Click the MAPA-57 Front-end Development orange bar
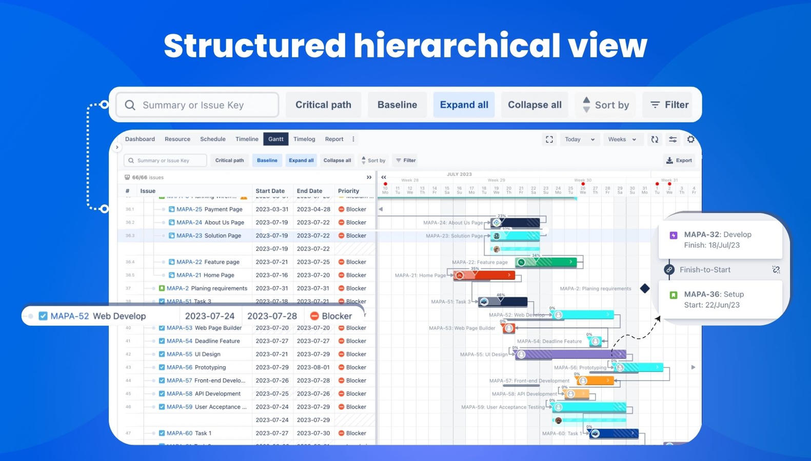Viewport: 811px width, 461px height. click(x=595, y=381)
